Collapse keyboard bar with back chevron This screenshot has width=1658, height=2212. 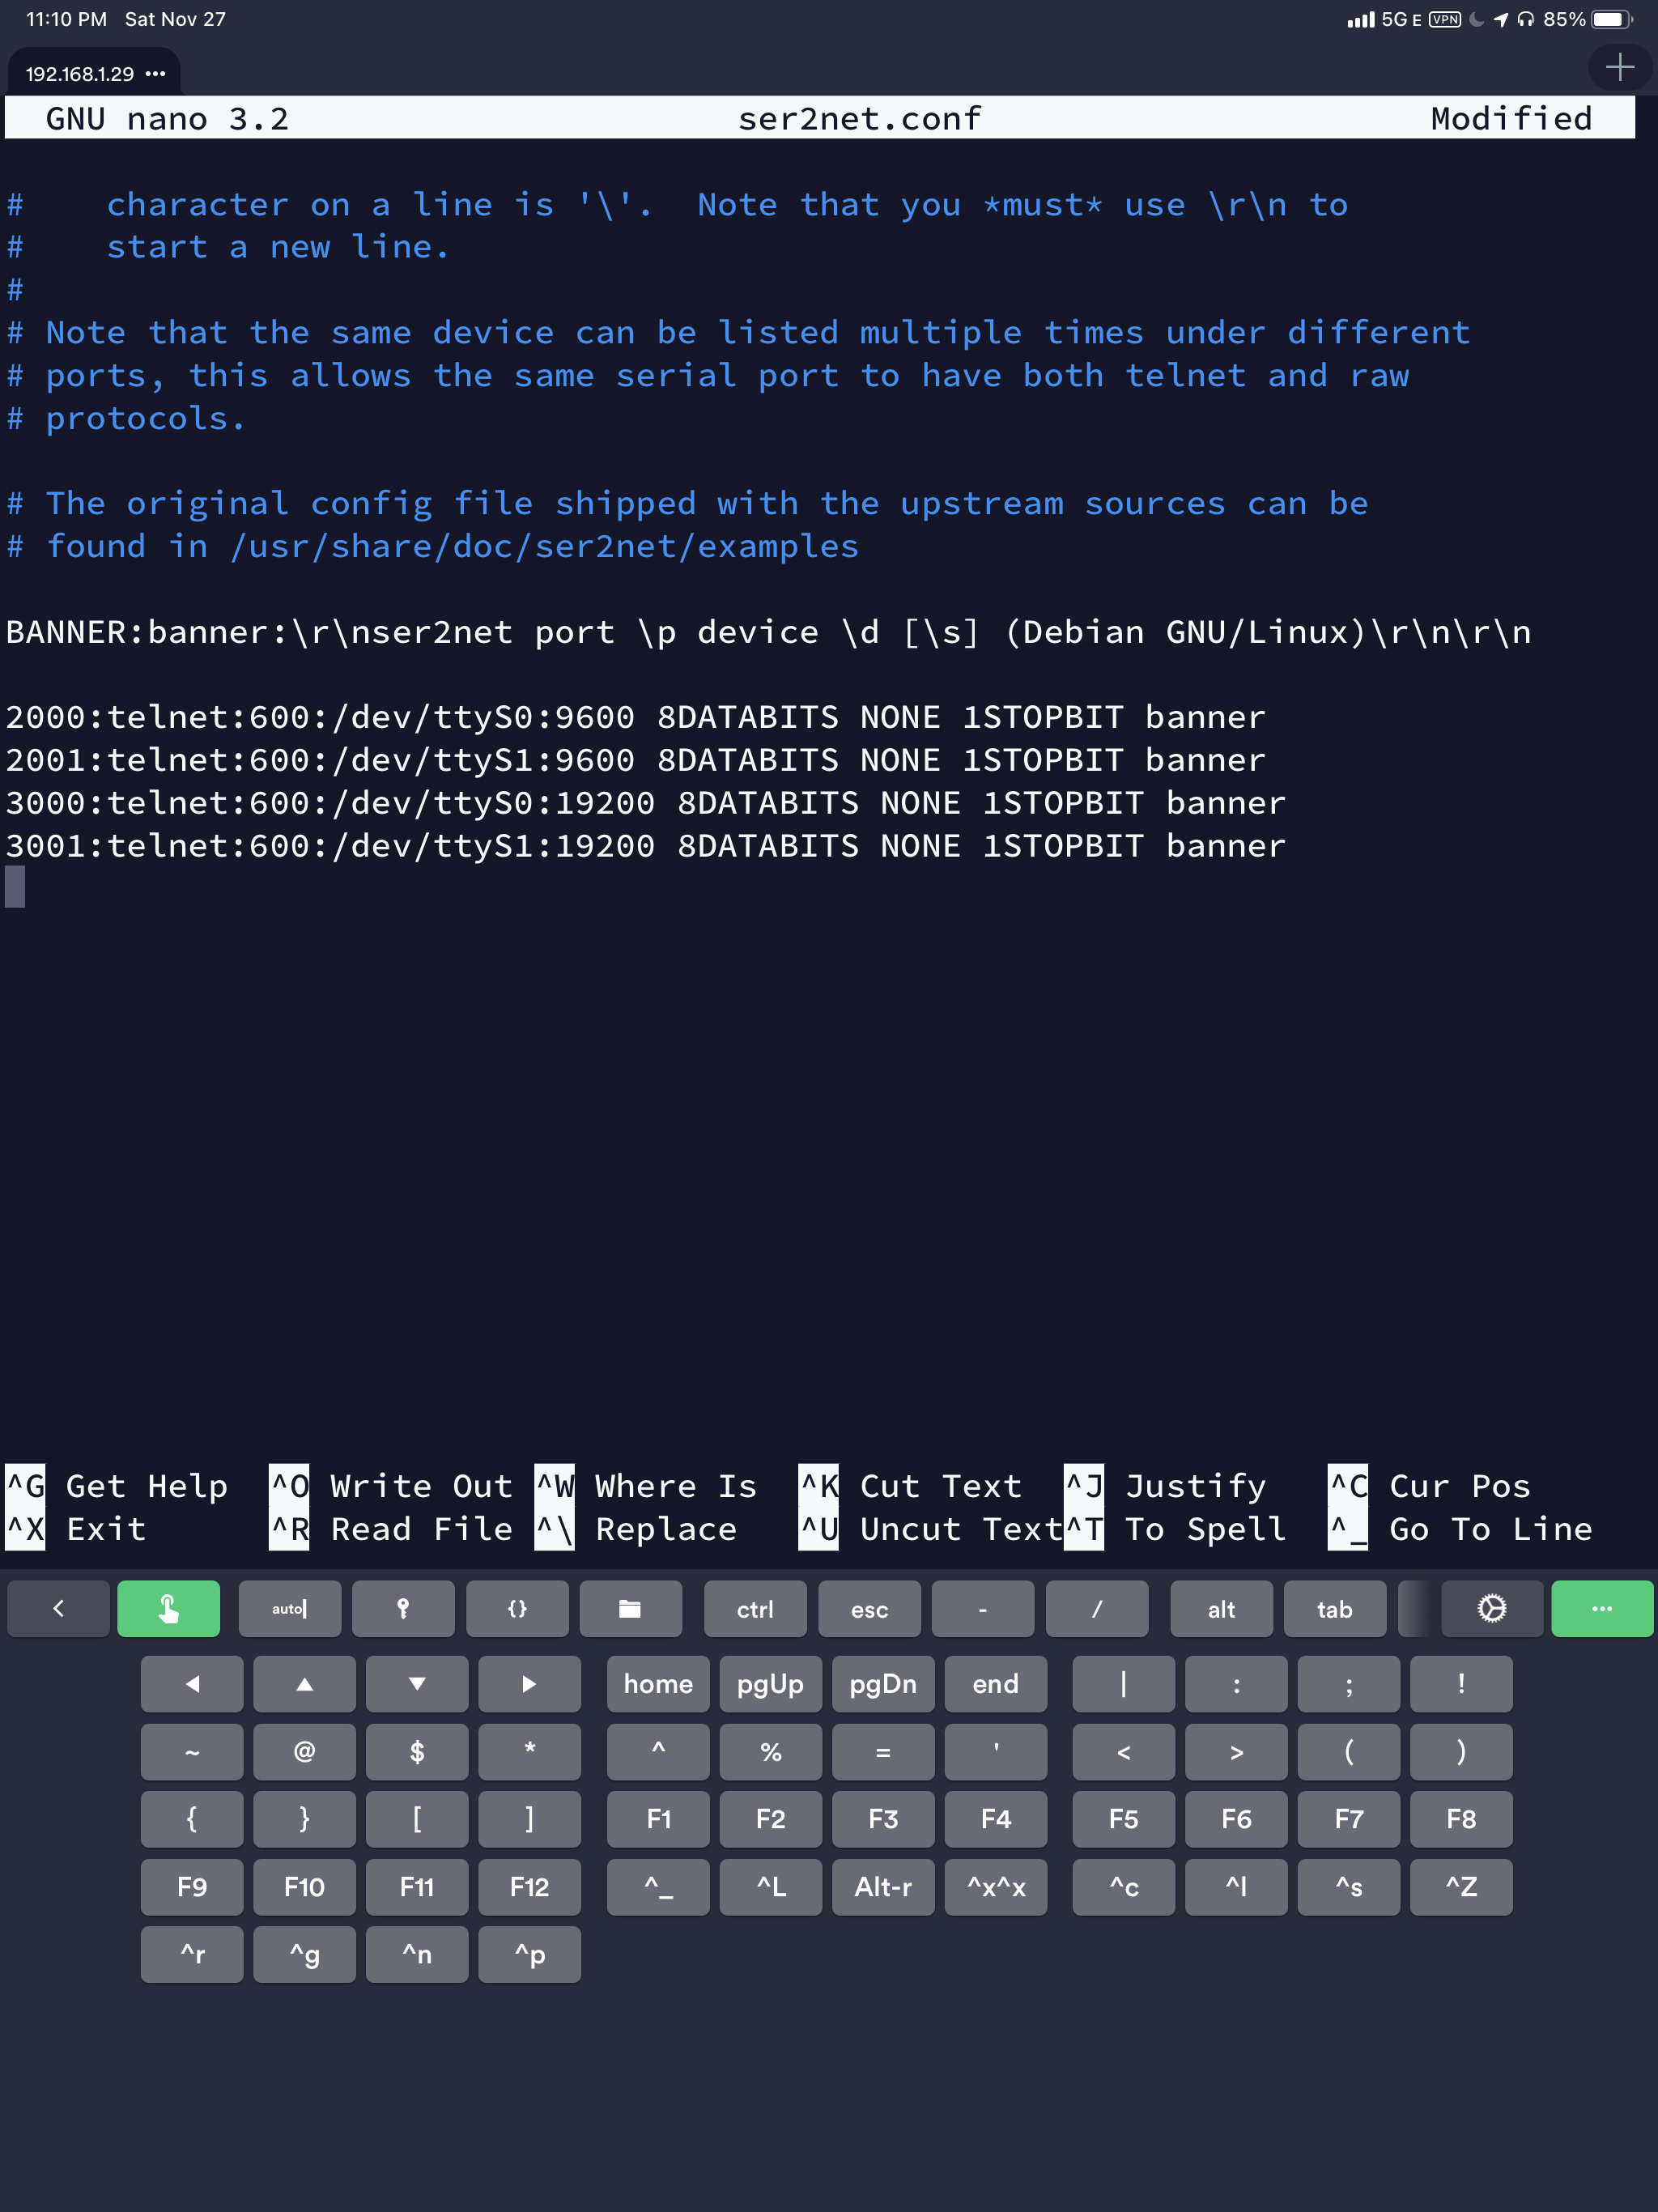[58, 1608]
